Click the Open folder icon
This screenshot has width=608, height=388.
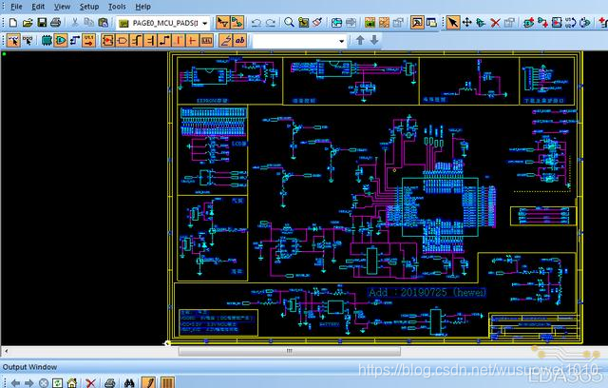point(28,23)
